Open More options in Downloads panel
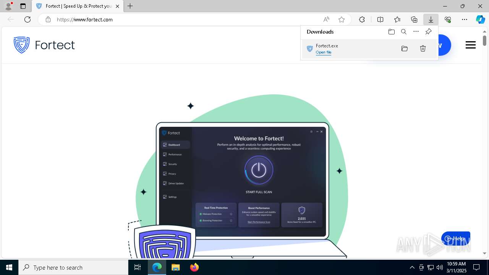This screenshot has height=275, width=489. pos(416,32)
